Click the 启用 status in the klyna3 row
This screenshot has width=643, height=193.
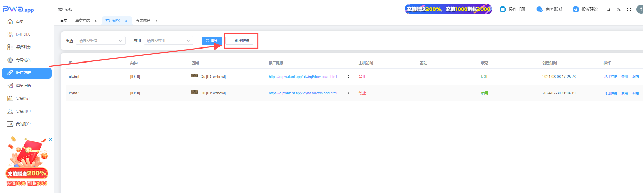click(485, 93)
